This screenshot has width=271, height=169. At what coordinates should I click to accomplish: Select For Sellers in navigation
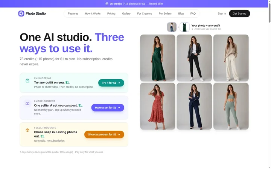[165, 14]
